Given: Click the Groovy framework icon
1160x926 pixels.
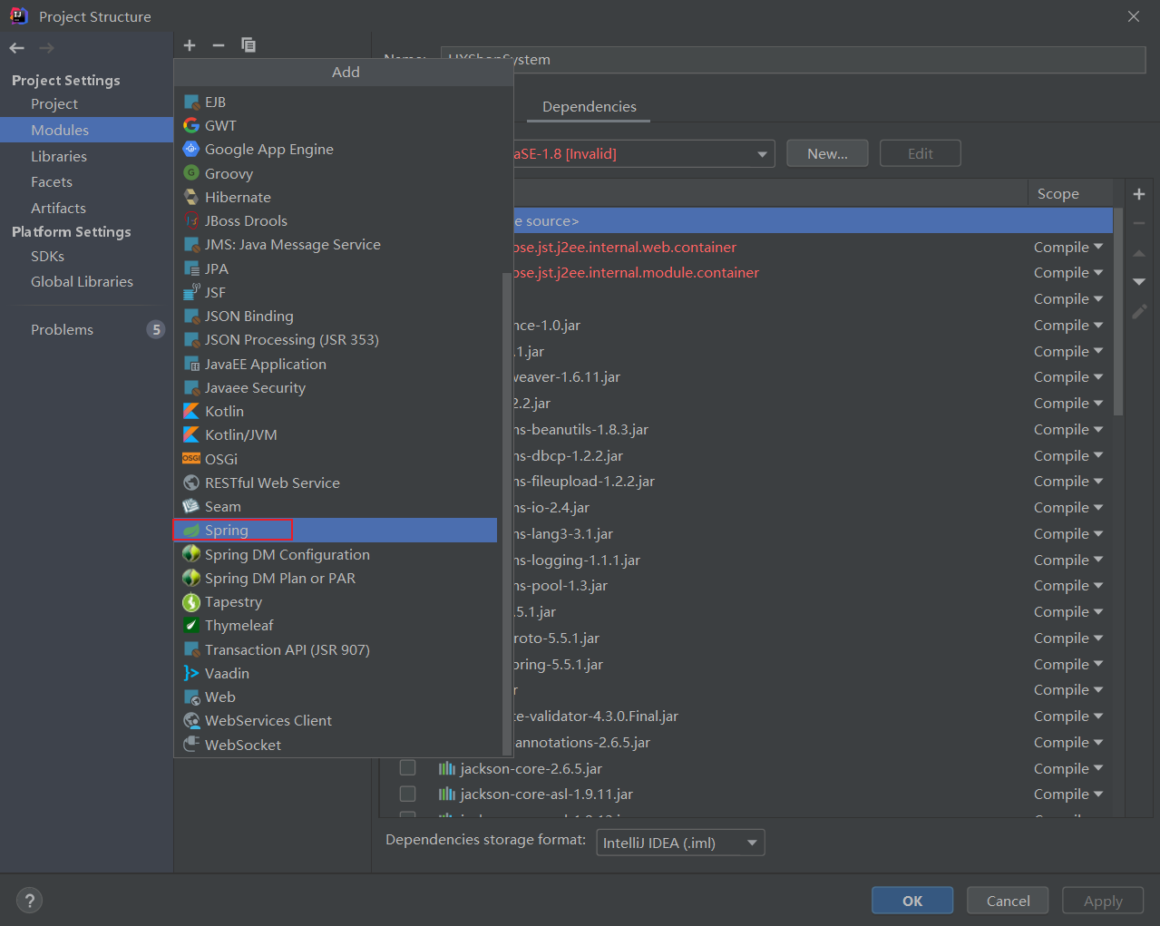Looking at the screenshot, I should (191, 173).
